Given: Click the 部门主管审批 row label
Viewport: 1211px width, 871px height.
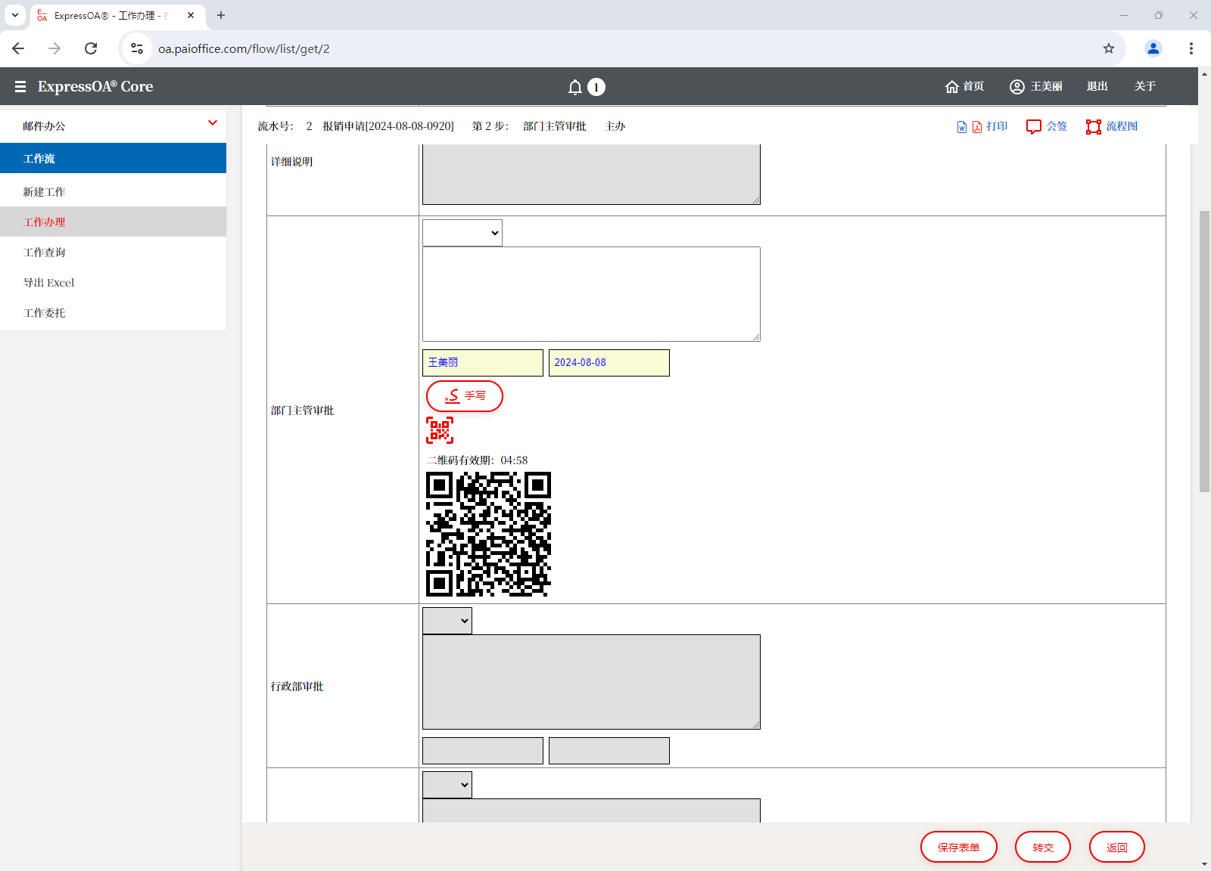Looking at the screenshot, I should (302, 411).
